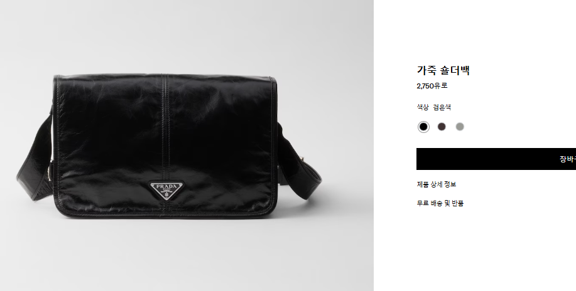Viewport: 576px width, 291px height.
Task: Click the 검은색 selected color name
Action: click(x=442, y=107)
